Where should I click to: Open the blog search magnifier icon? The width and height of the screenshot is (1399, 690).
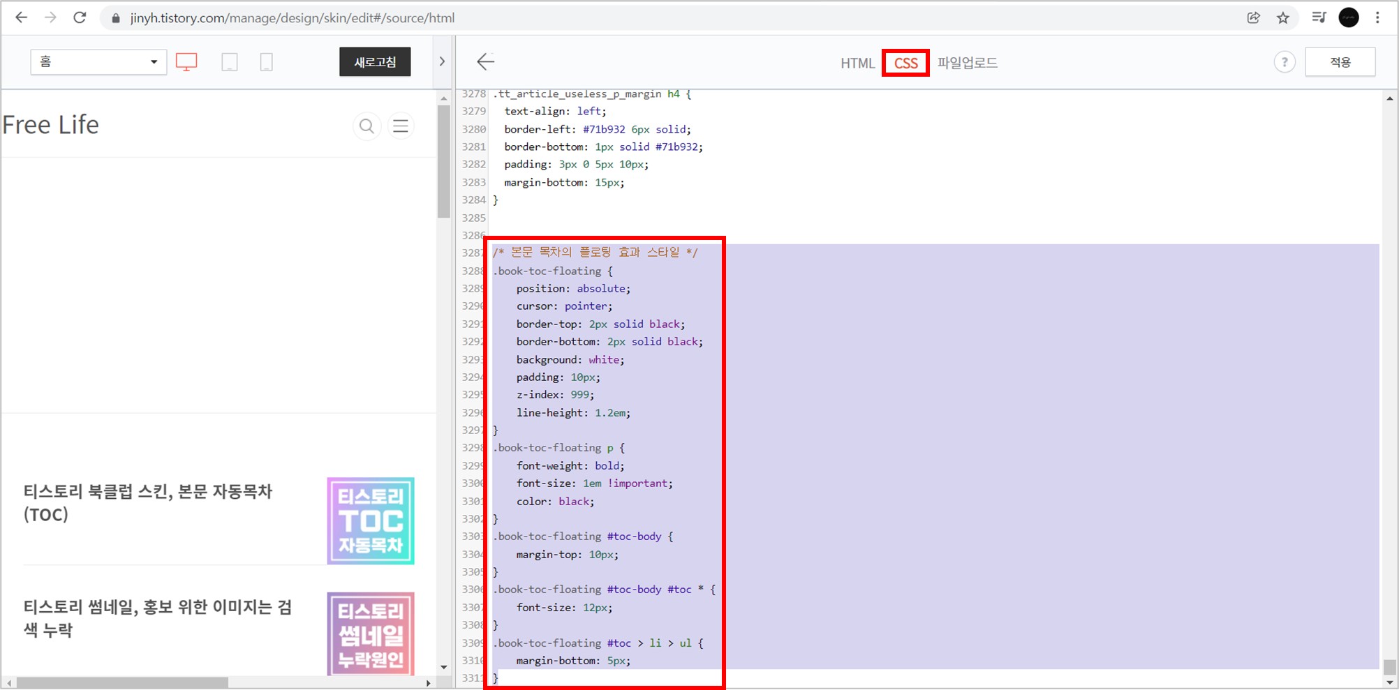point(367,126)
